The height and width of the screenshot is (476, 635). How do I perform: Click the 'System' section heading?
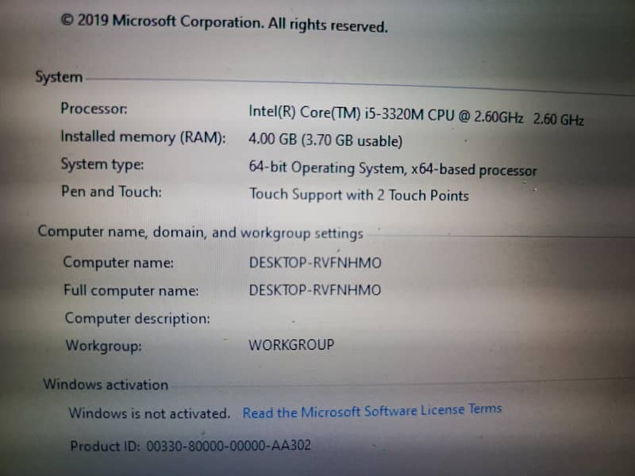pyautogui.click(x=59, y=77)
